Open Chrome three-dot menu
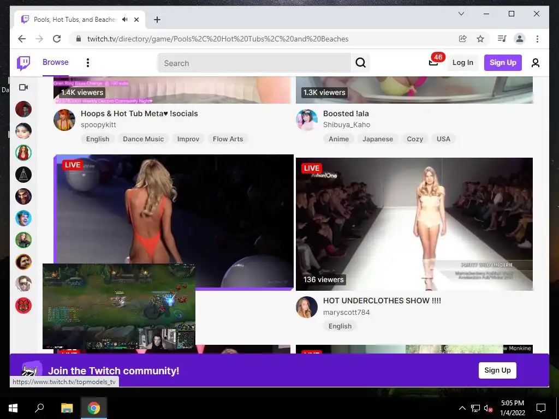The height and width of the screenshot is (419, 559). 537,39
